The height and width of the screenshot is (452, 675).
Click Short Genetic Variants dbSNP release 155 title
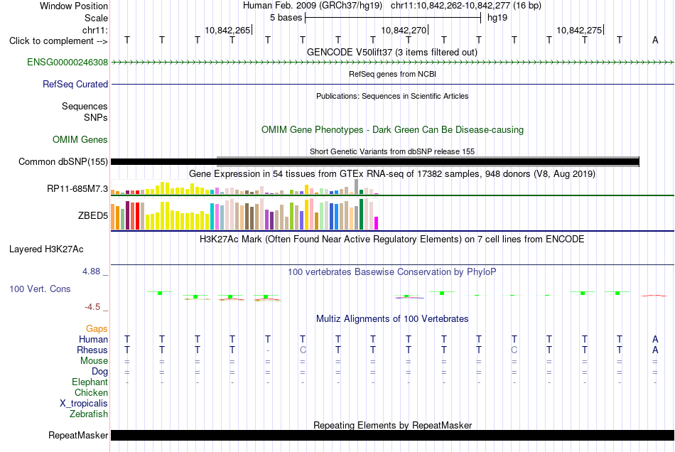pyautogui.click(x=392, y=151)
